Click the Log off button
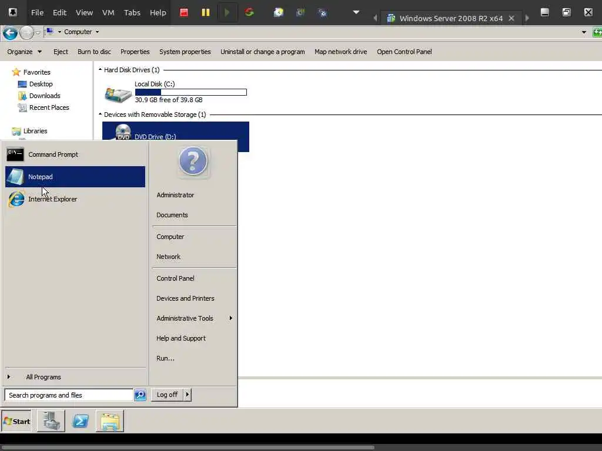Viewport: 602px width, 451px height. 167,395
